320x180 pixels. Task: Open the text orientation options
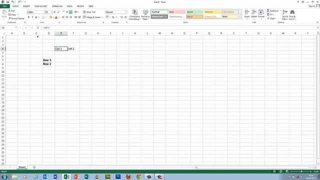click(76, 12)
